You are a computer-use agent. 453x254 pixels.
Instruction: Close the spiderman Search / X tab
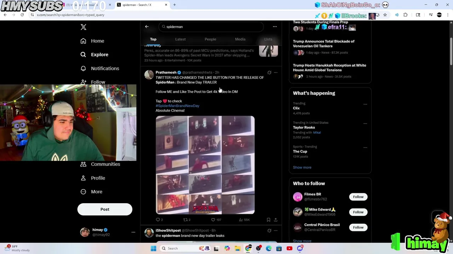click(x=166, y=5)
